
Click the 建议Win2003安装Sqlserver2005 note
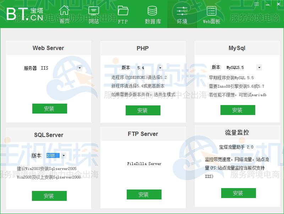[x=47, y=169]
